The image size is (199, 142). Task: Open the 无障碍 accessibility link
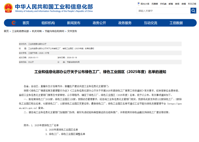pos(155,4)
